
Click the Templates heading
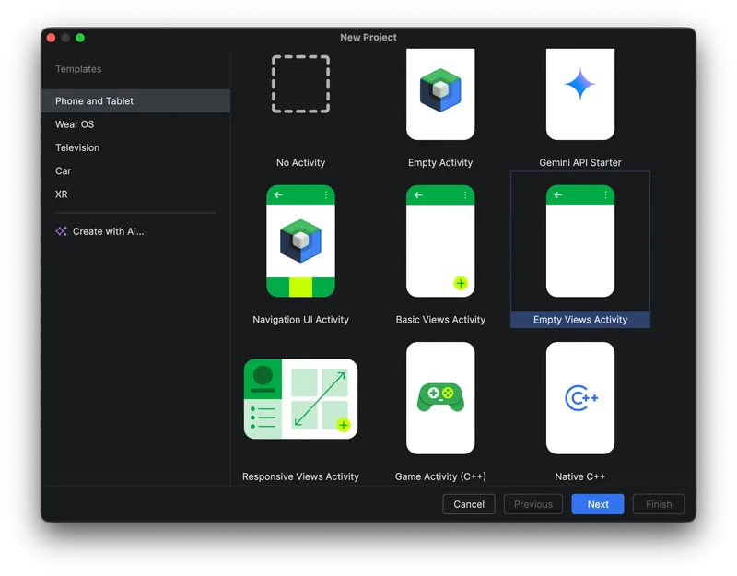[78, 69]
